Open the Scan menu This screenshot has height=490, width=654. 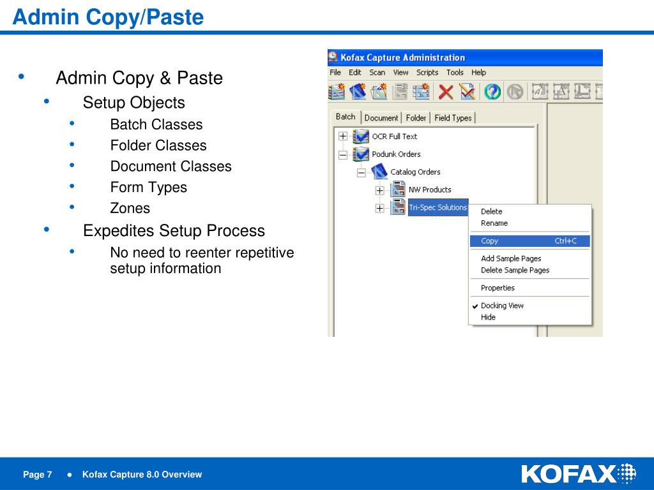coord(377,73)
